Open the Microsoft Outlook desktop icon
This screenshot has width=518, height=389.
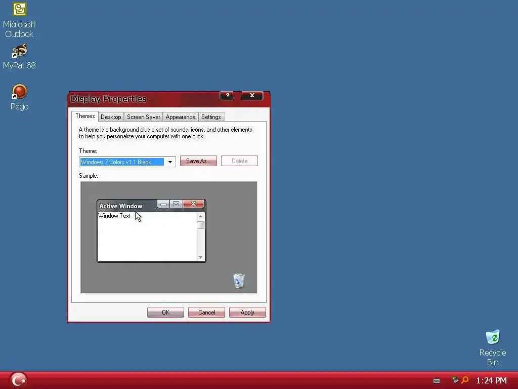pos(20,20)
